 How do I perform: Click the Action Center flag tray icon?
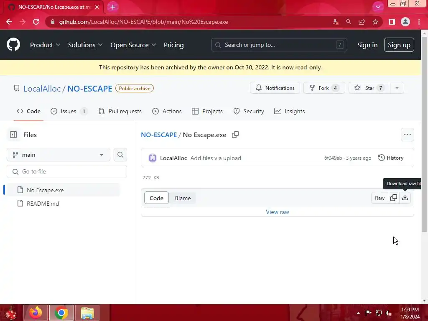pos(368,313)
